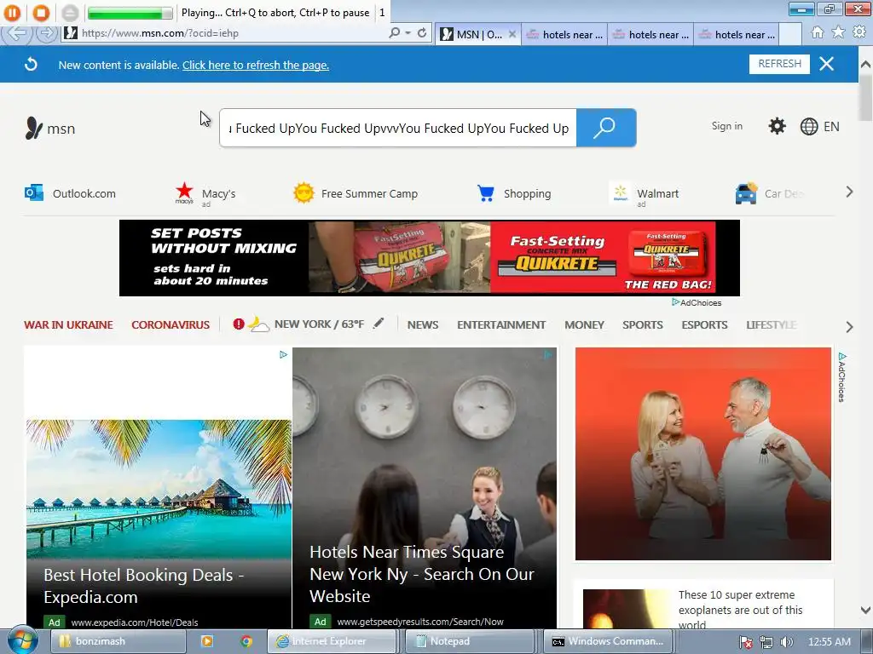Open the Expedia Best Hotel Booking Deals ad
Image resolution: width=873 pixels, height=654 pixels.
pos(159,488)
